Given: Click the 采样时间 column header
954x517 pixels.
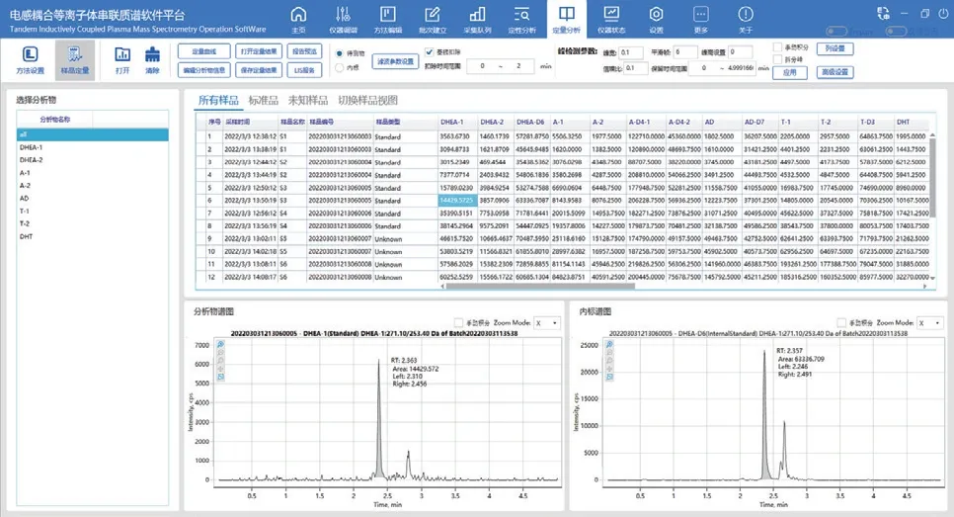Looking at the screenshot, I should (250, 122).
